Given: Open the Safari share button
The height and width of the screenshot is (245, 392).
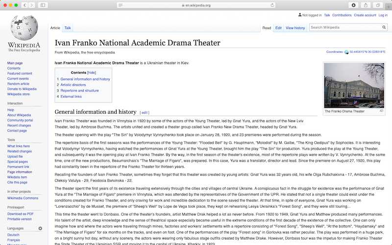Looking at the screenshot, I should 366,5.
